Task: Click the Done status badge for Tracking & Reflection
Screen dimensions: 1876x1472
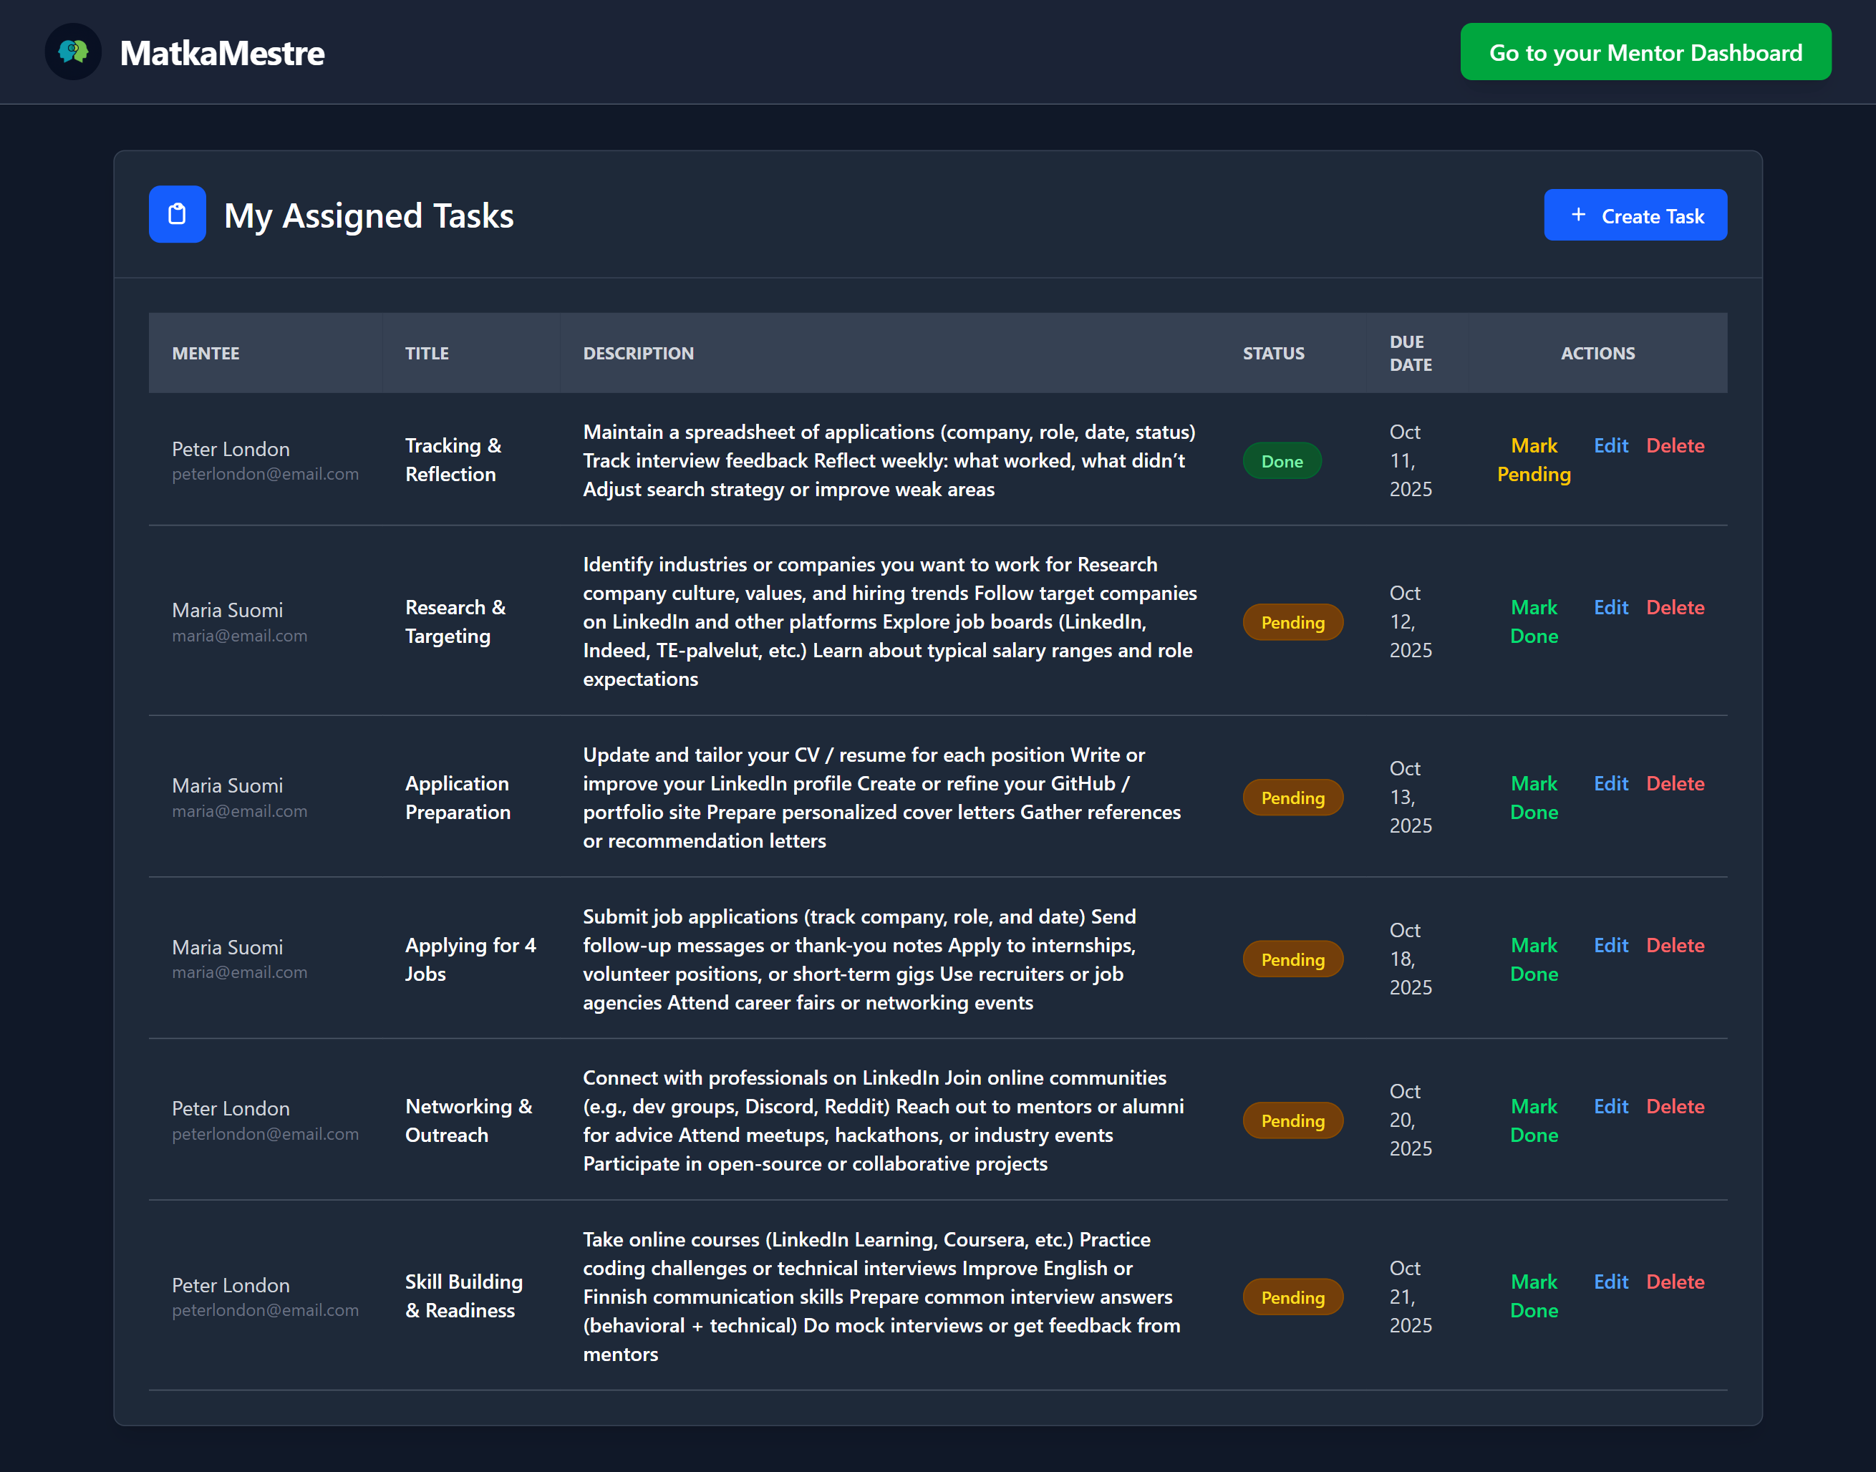Action: 1282,461
